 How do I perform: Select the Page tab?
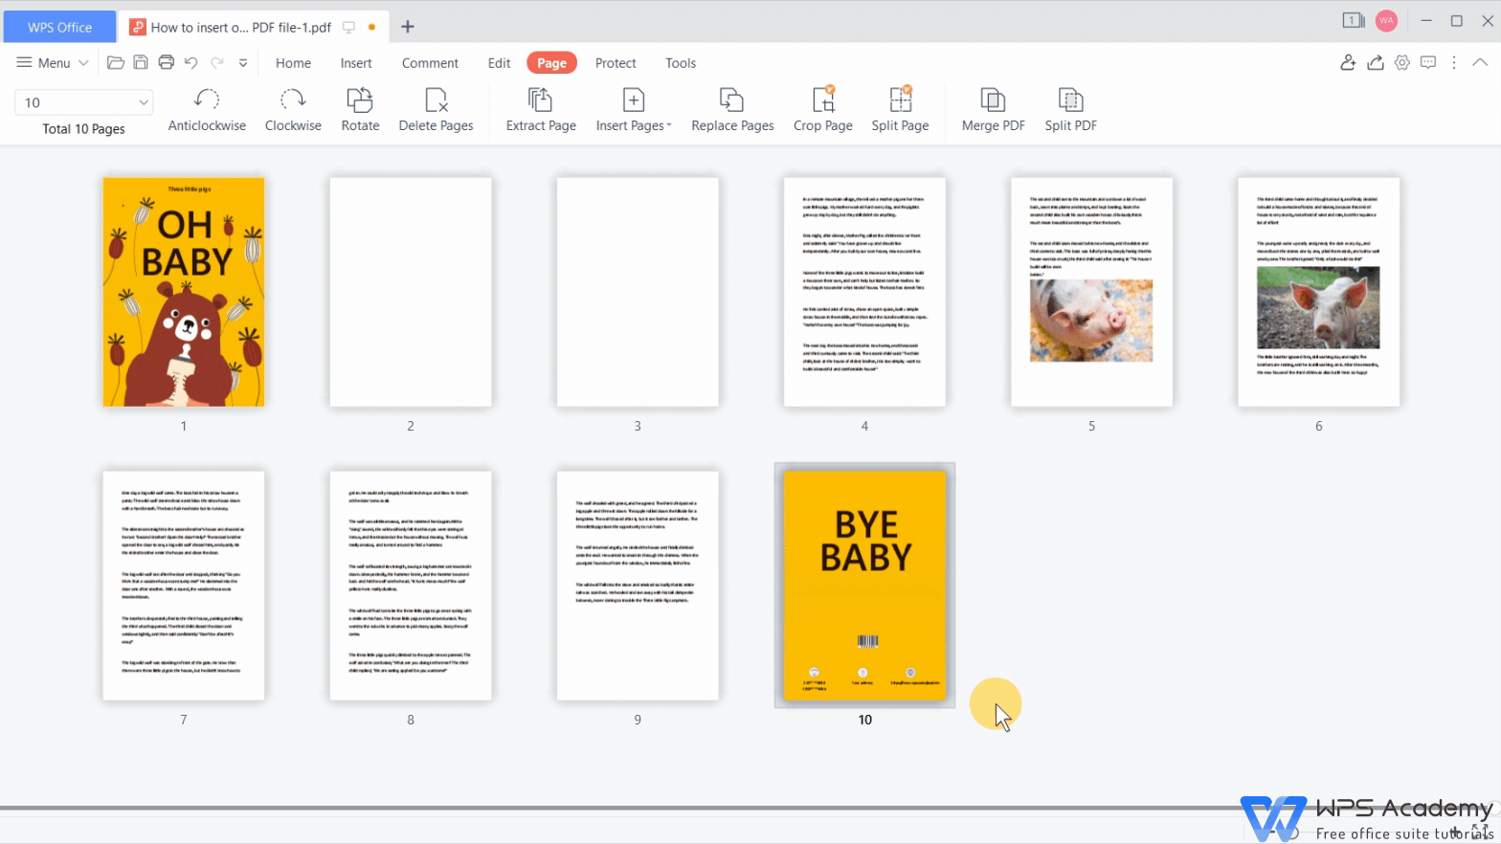coord(551,63)
